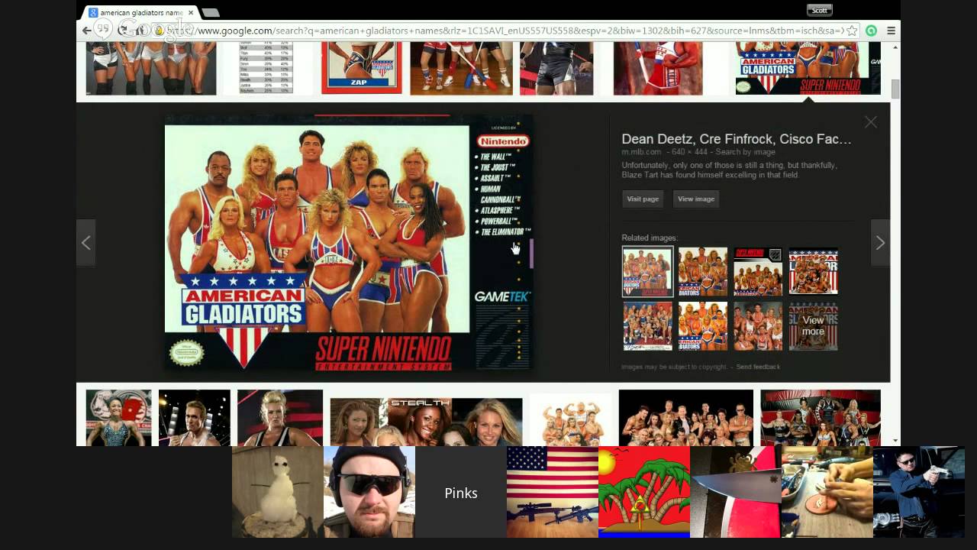Image resolution: width=977 pixels, height=550 pixels.
Task: Open first related image in bottom row
Action: tap(647, 326)
